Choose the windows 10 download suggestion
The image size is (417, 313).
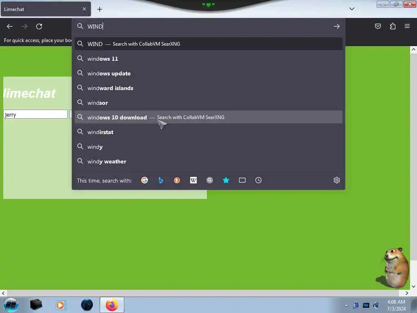coord(208,117)
